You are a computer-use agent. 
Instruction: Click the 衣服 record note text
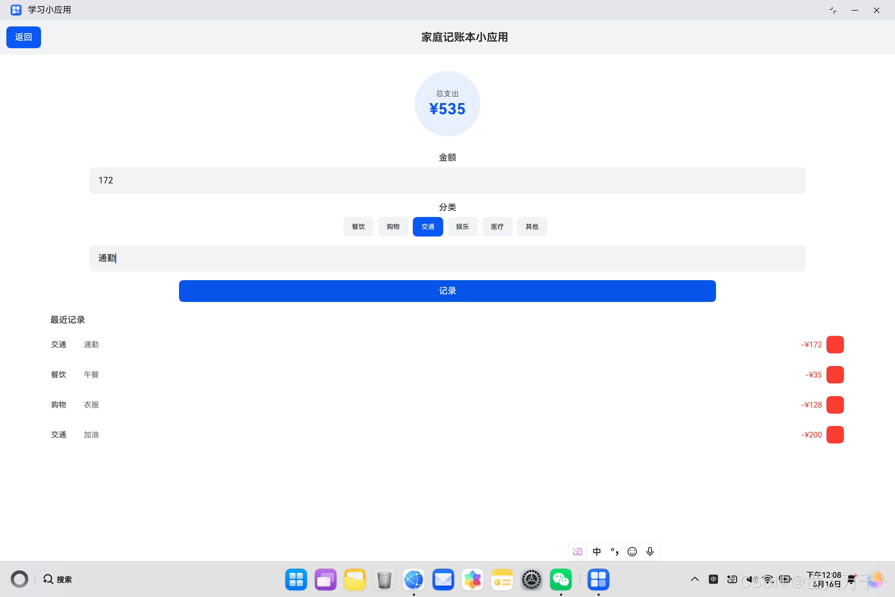(91, 405)
